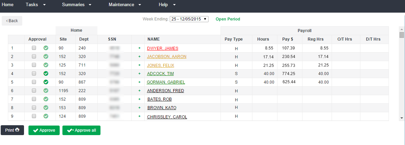Click the dark green approval icon in Adcock row
The image size is (405, 145).
tap(46, 73)
